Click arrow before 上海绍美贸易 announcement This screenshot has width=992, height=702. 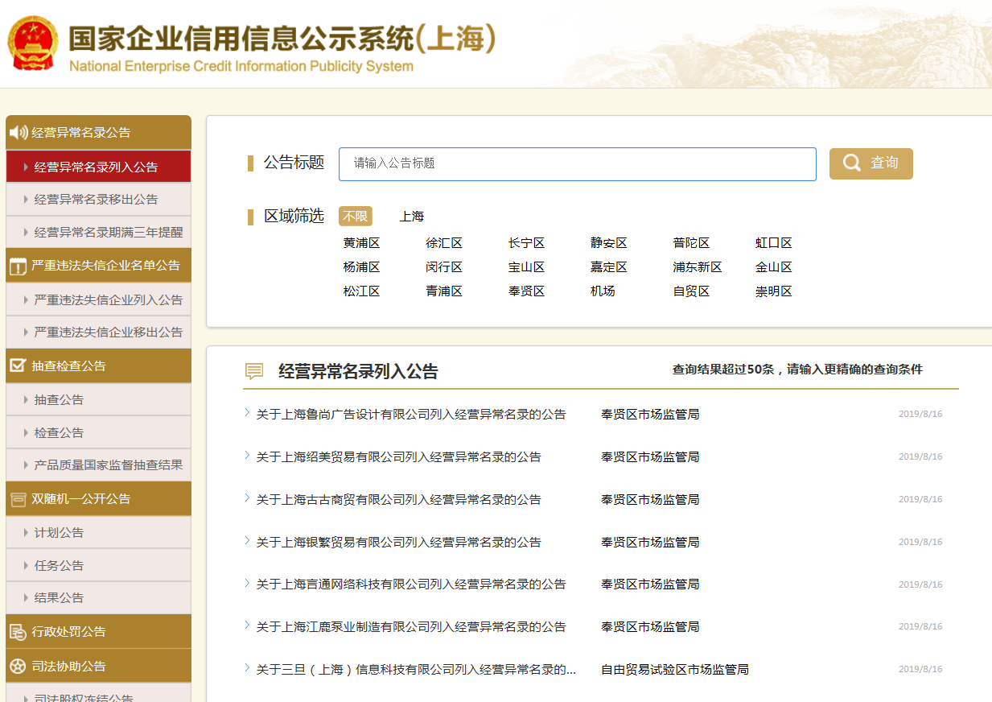[247, 456]
